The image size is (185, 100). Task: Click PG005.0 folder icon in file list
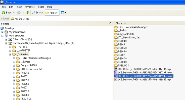click(116, 48)
